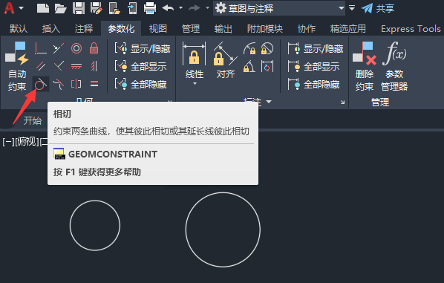Open the customize quick access toolbar dropdown
444x283 pixels.
pyautogui.click(x=352, y=8)
